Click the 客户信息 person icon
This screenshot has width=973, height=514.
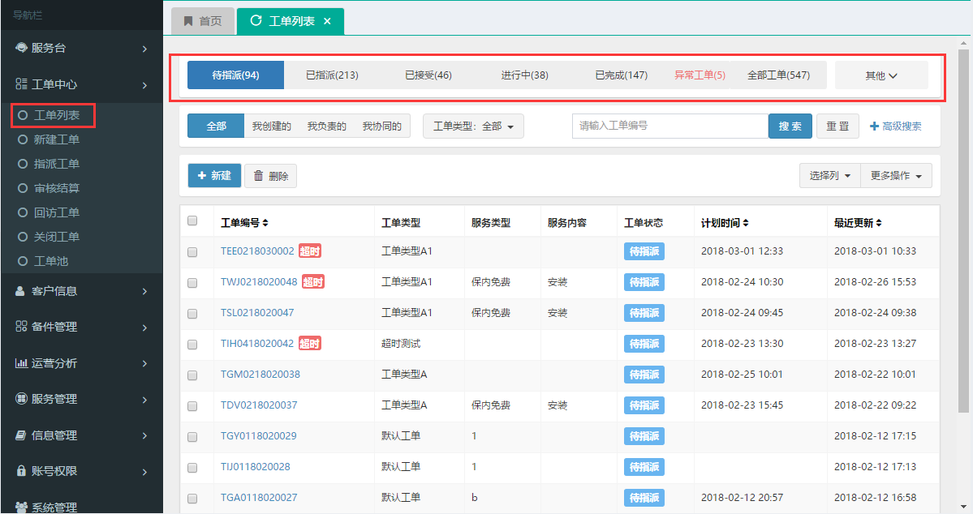[x=20, y=291]
